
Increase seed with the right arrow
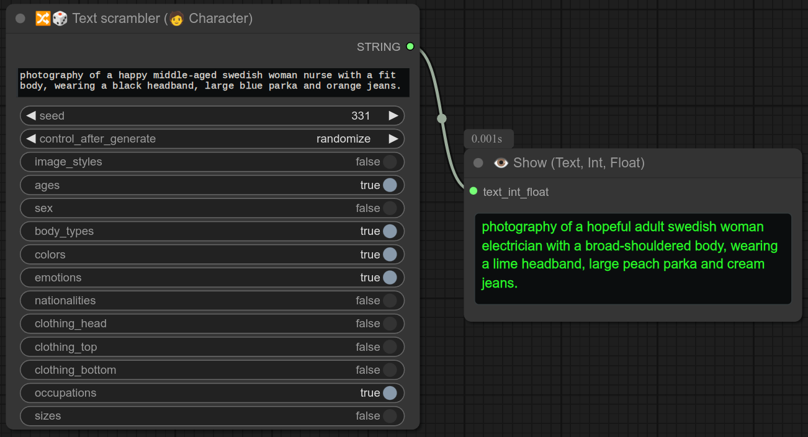tap(393, 116)
